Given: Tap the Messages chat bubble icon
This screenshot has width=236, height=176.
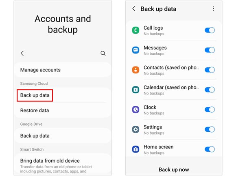Looking at the screenshot, I should tap(135, 50).
